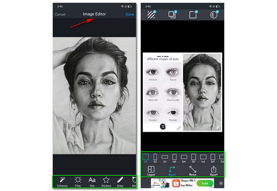Open the Filter tool

[78, 181]
